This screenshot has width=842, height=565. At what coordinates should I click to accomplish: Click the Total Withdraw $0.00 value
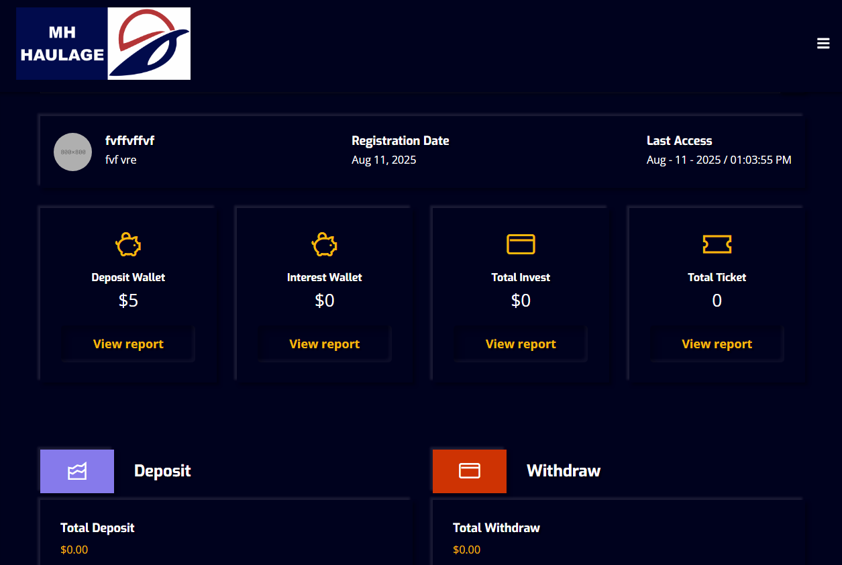pyautogui.click(x=466, y=550)
